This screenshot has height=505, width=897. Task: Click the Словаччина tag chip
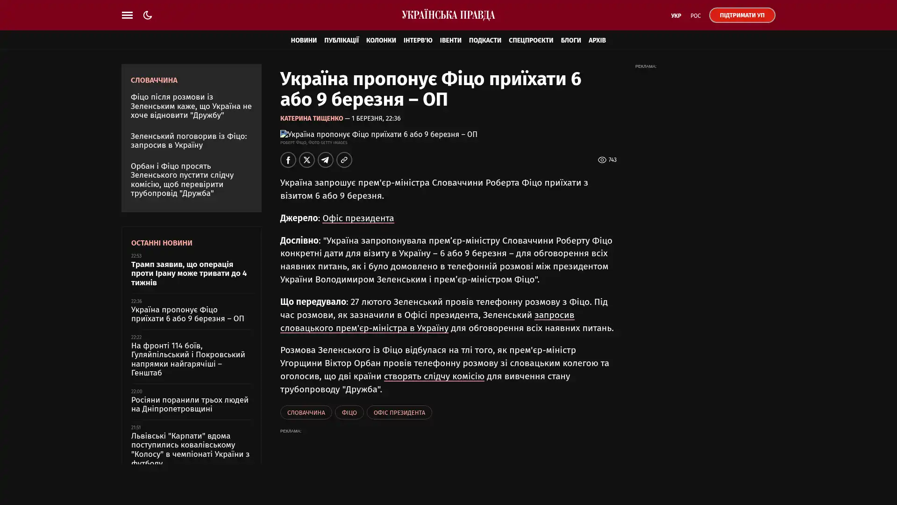coord(306,412)
